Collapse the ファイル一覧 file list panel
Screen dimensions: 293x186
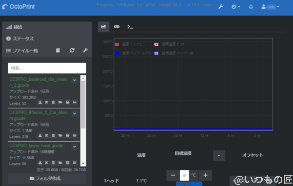coord(22,51)
